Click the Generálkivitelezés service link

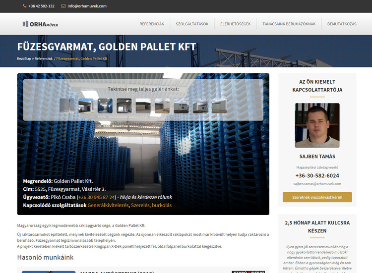pos(108,205)
